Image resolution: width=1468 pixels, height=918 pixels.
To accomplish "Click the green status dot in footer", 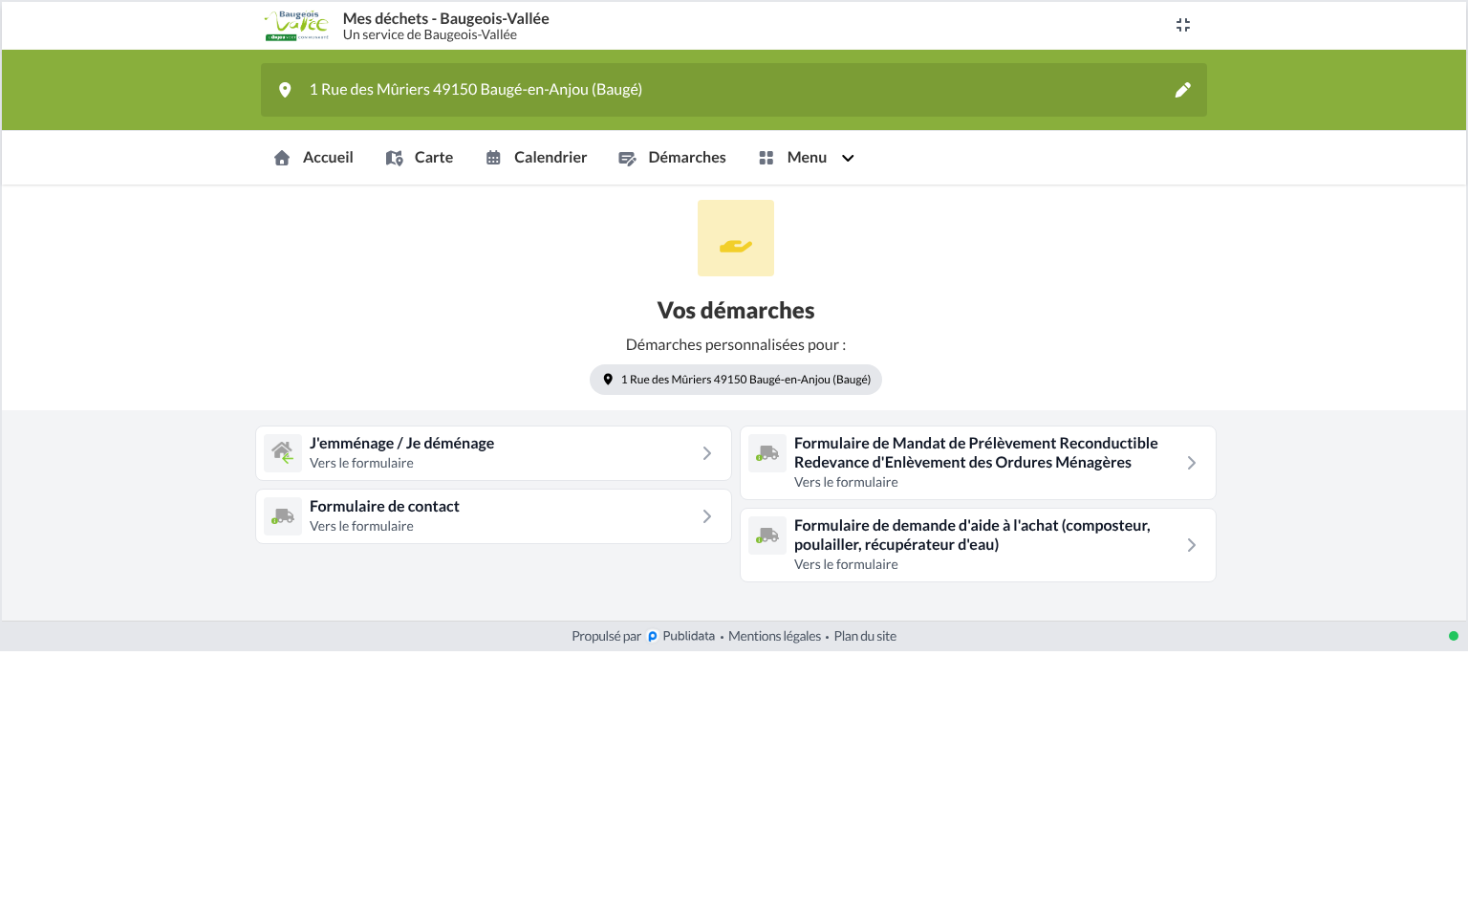I will pos(1454,636).
